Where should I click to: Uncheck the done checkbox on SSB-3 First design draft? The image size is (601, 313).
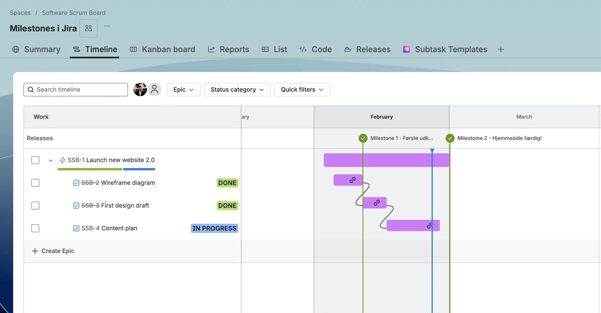(x=76, y=205)
